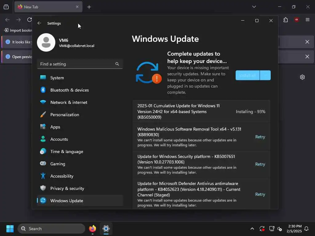Click VM6@collabnet.local account text
315x236 pixels.
coord(77,46)
